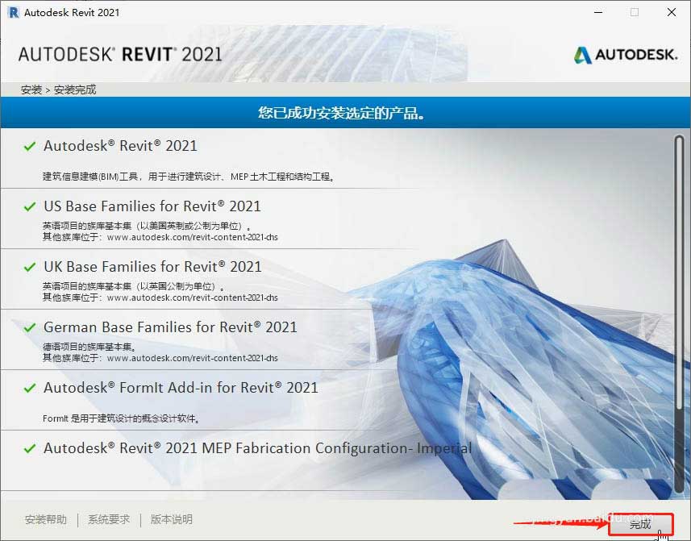Screen dimensions: 691x541
Task: Click the Autodesk logo at top right
Action: [x=626, y=55]
